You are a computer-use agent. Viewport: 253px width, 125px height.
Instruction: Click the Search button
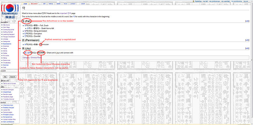(12, 77)
